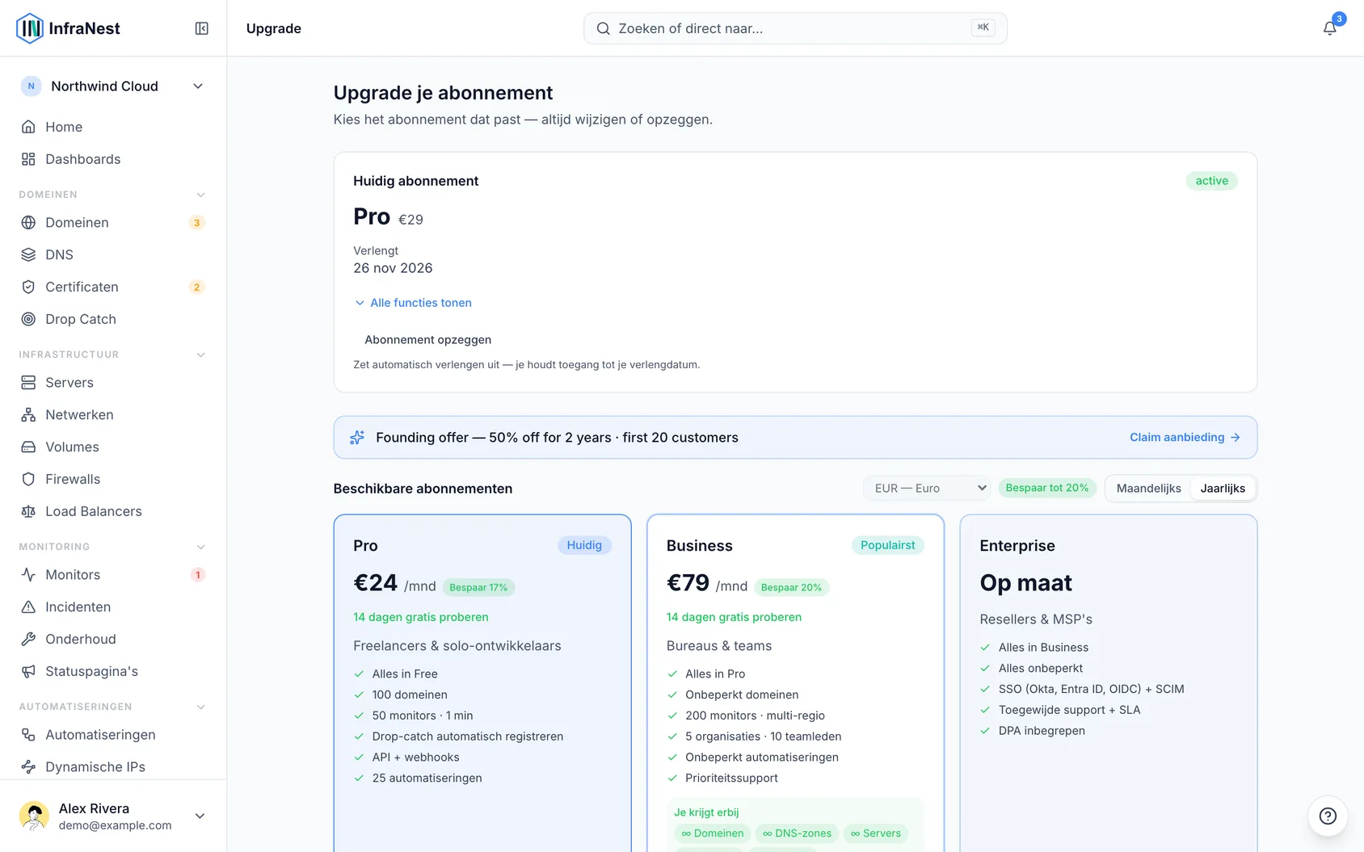Click the Statuspagina's megaphone icon
The height and width of the screenshot is (852, 1364).
[28, 671]
